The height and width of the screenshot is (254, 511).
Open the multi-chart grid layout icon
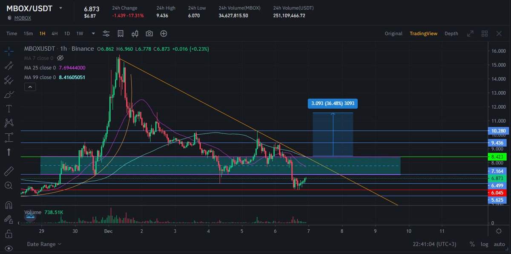tap(484, 33)
